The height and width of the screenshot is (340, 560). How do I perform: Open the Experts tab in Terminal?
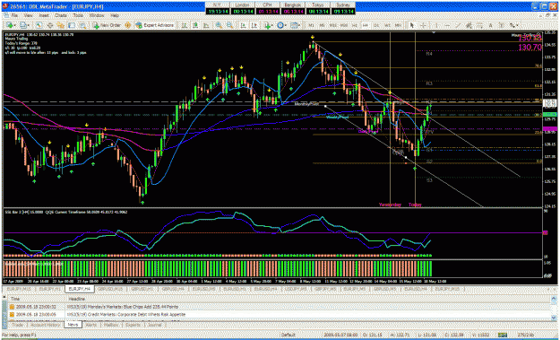[x=133, y=325]
